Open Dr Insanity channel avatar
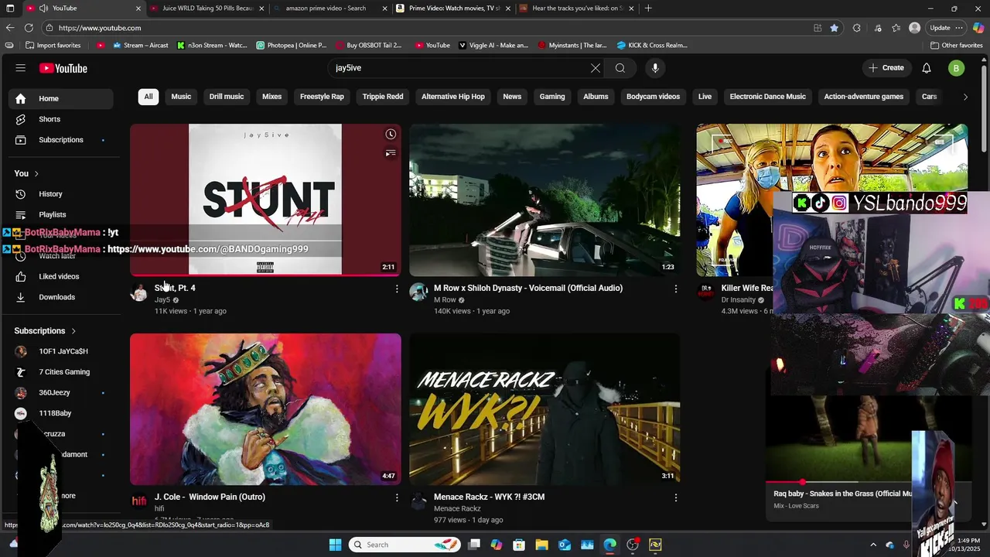 click(x=705, y=292)
